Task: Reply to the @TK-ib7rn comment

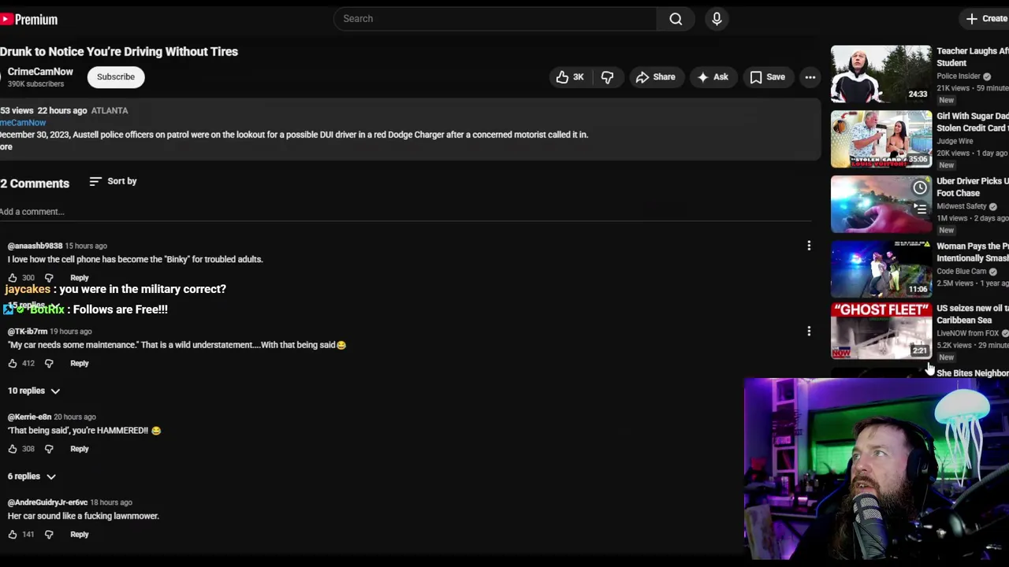Action: point(80,364)
